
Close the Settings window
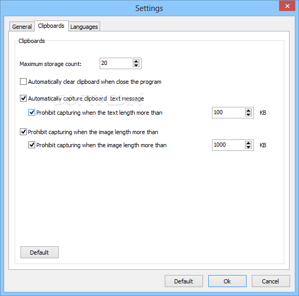point(287,6)
